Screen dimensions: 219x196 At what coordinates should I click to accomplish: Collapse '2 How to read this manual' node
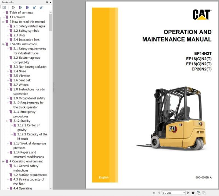3,22
